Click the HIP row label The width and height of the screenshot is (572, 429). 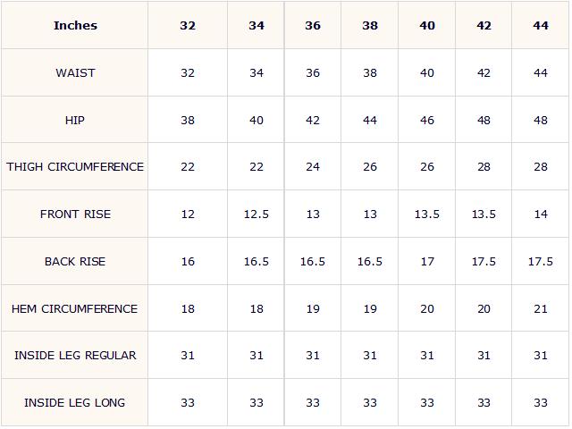click(x=75, y=120)
